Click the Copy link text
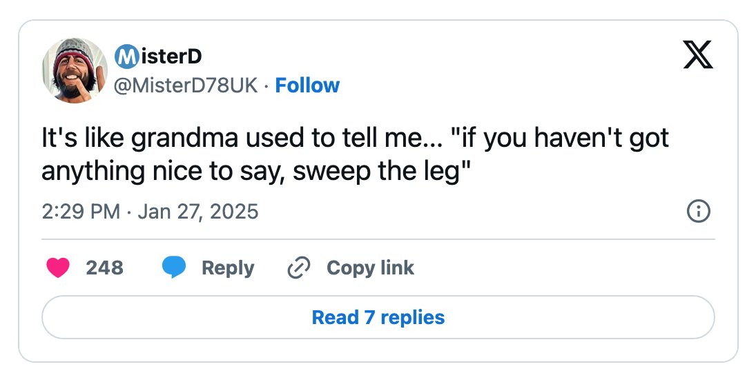 pyautogui.click(x=370, y=268)
